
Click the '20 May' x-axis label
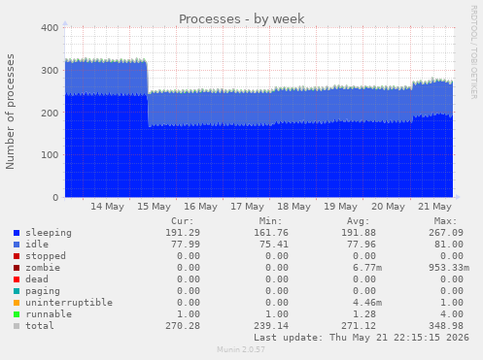[x=388, y=207]
